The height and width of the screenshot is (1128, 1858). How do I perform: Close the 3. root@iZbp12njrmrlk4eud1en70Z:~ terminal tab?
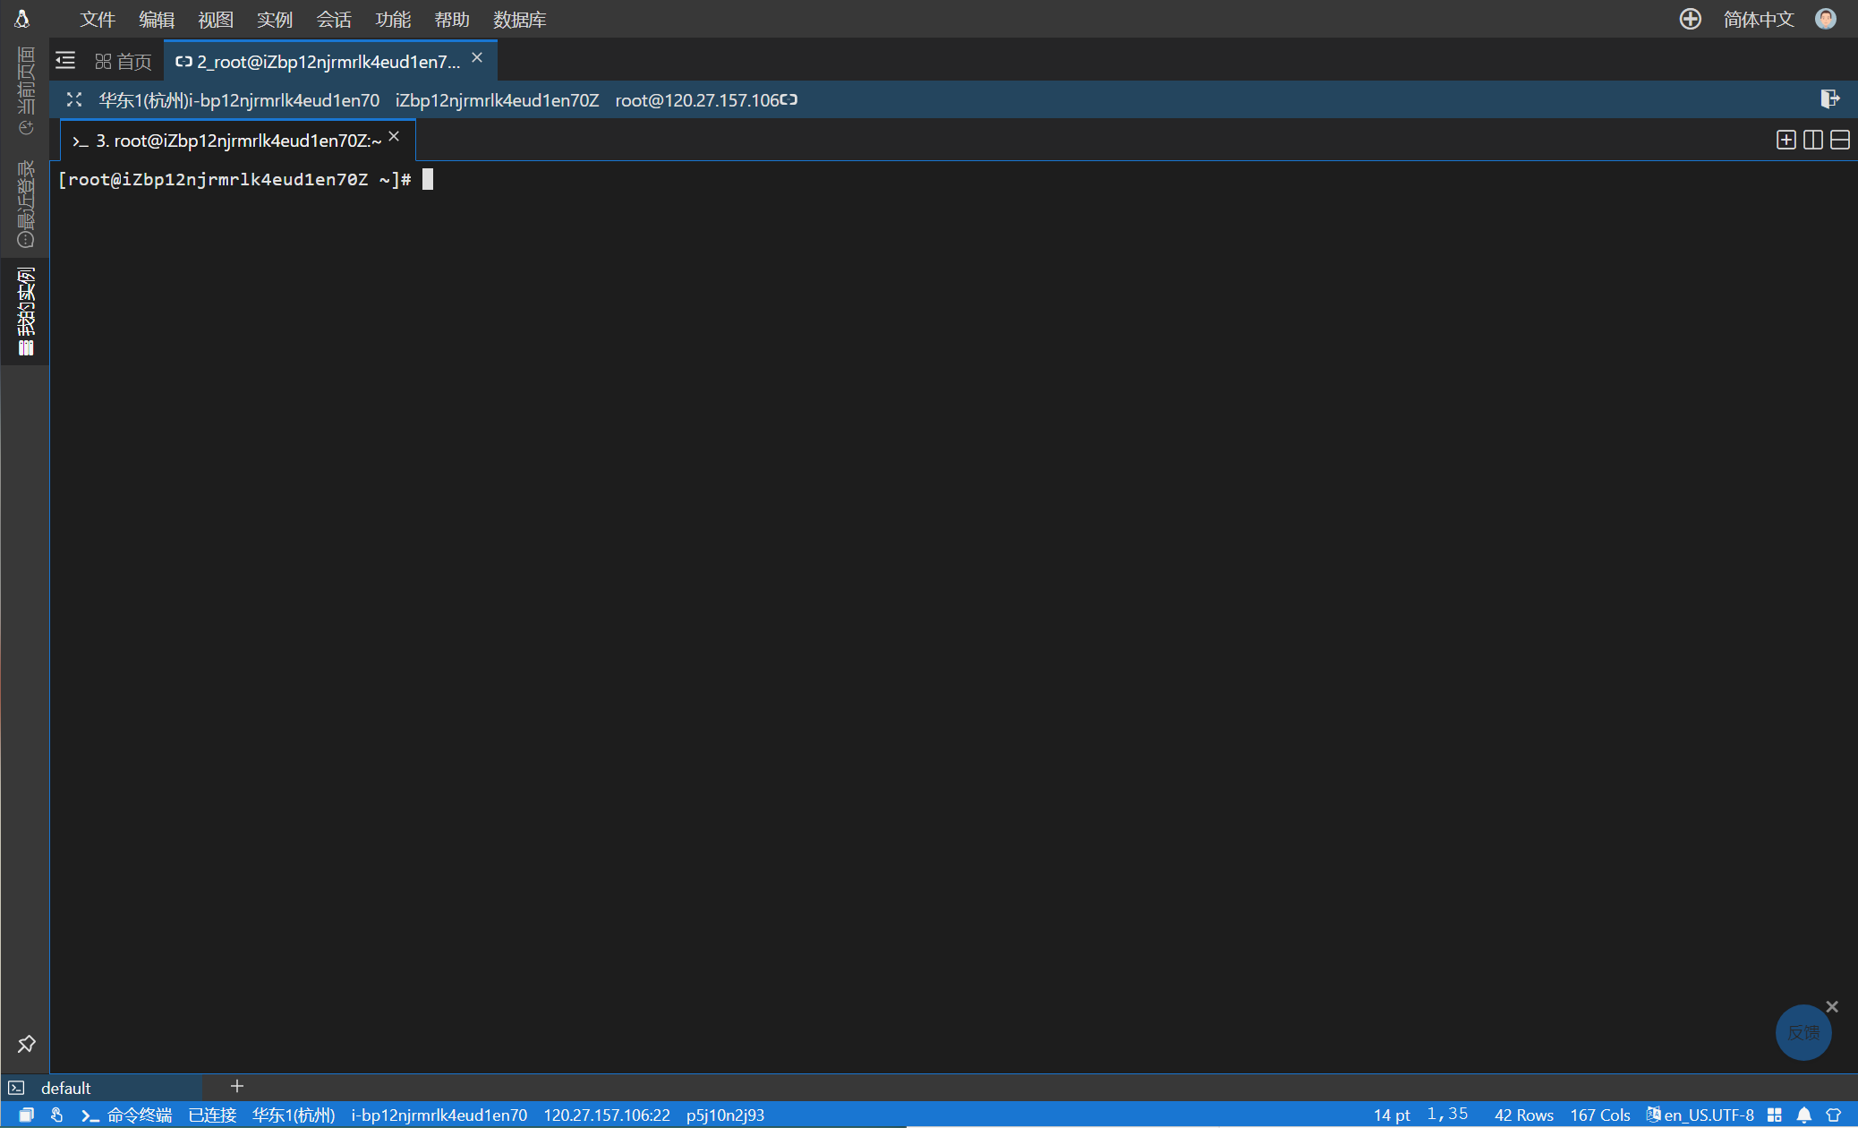coord(394,137)
